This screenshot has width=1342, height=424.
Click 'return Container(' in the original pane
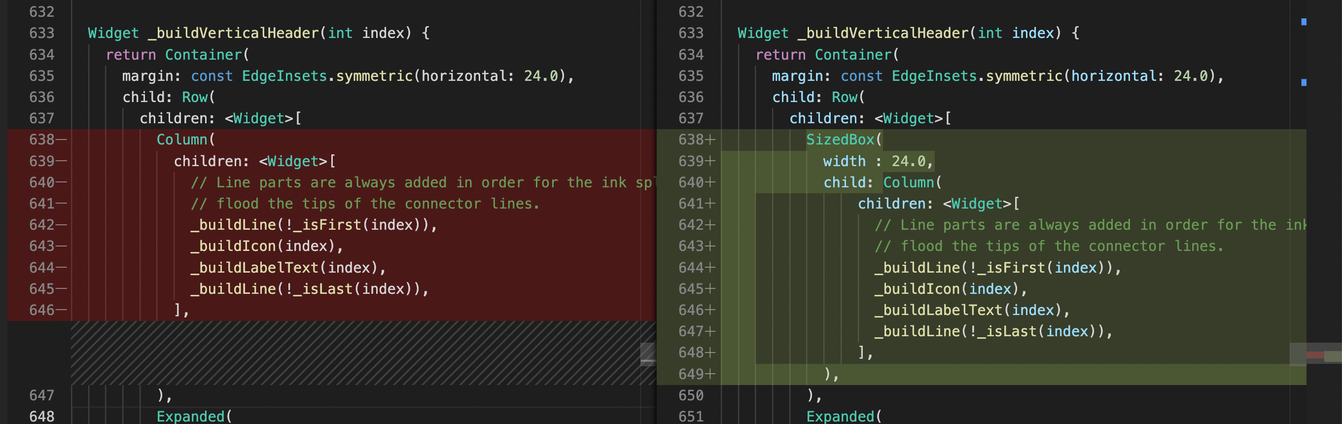[177, 54]
